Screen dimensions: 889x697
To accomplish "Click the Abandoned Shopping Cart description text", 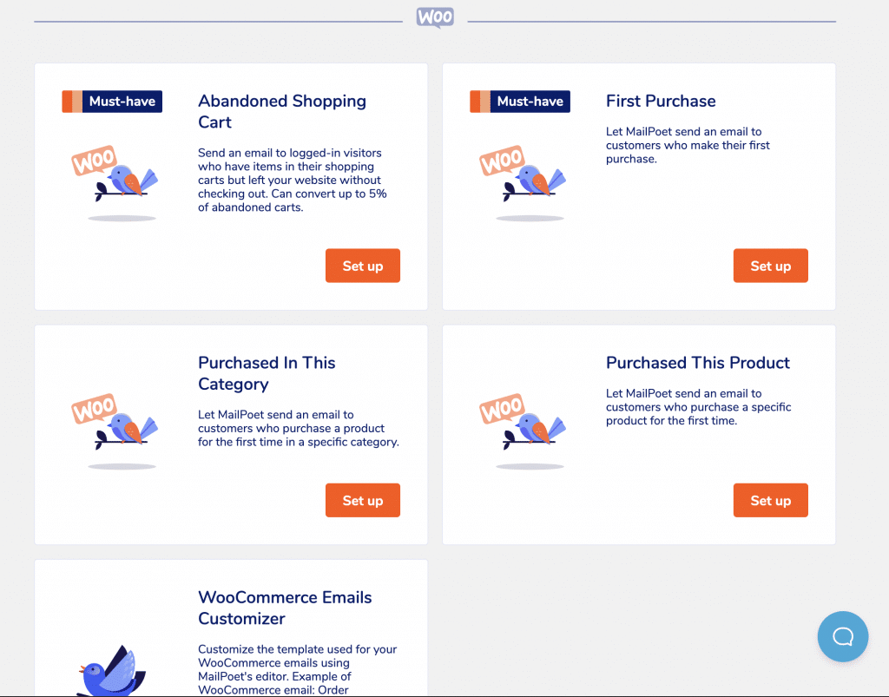I will tap(293, 181).
